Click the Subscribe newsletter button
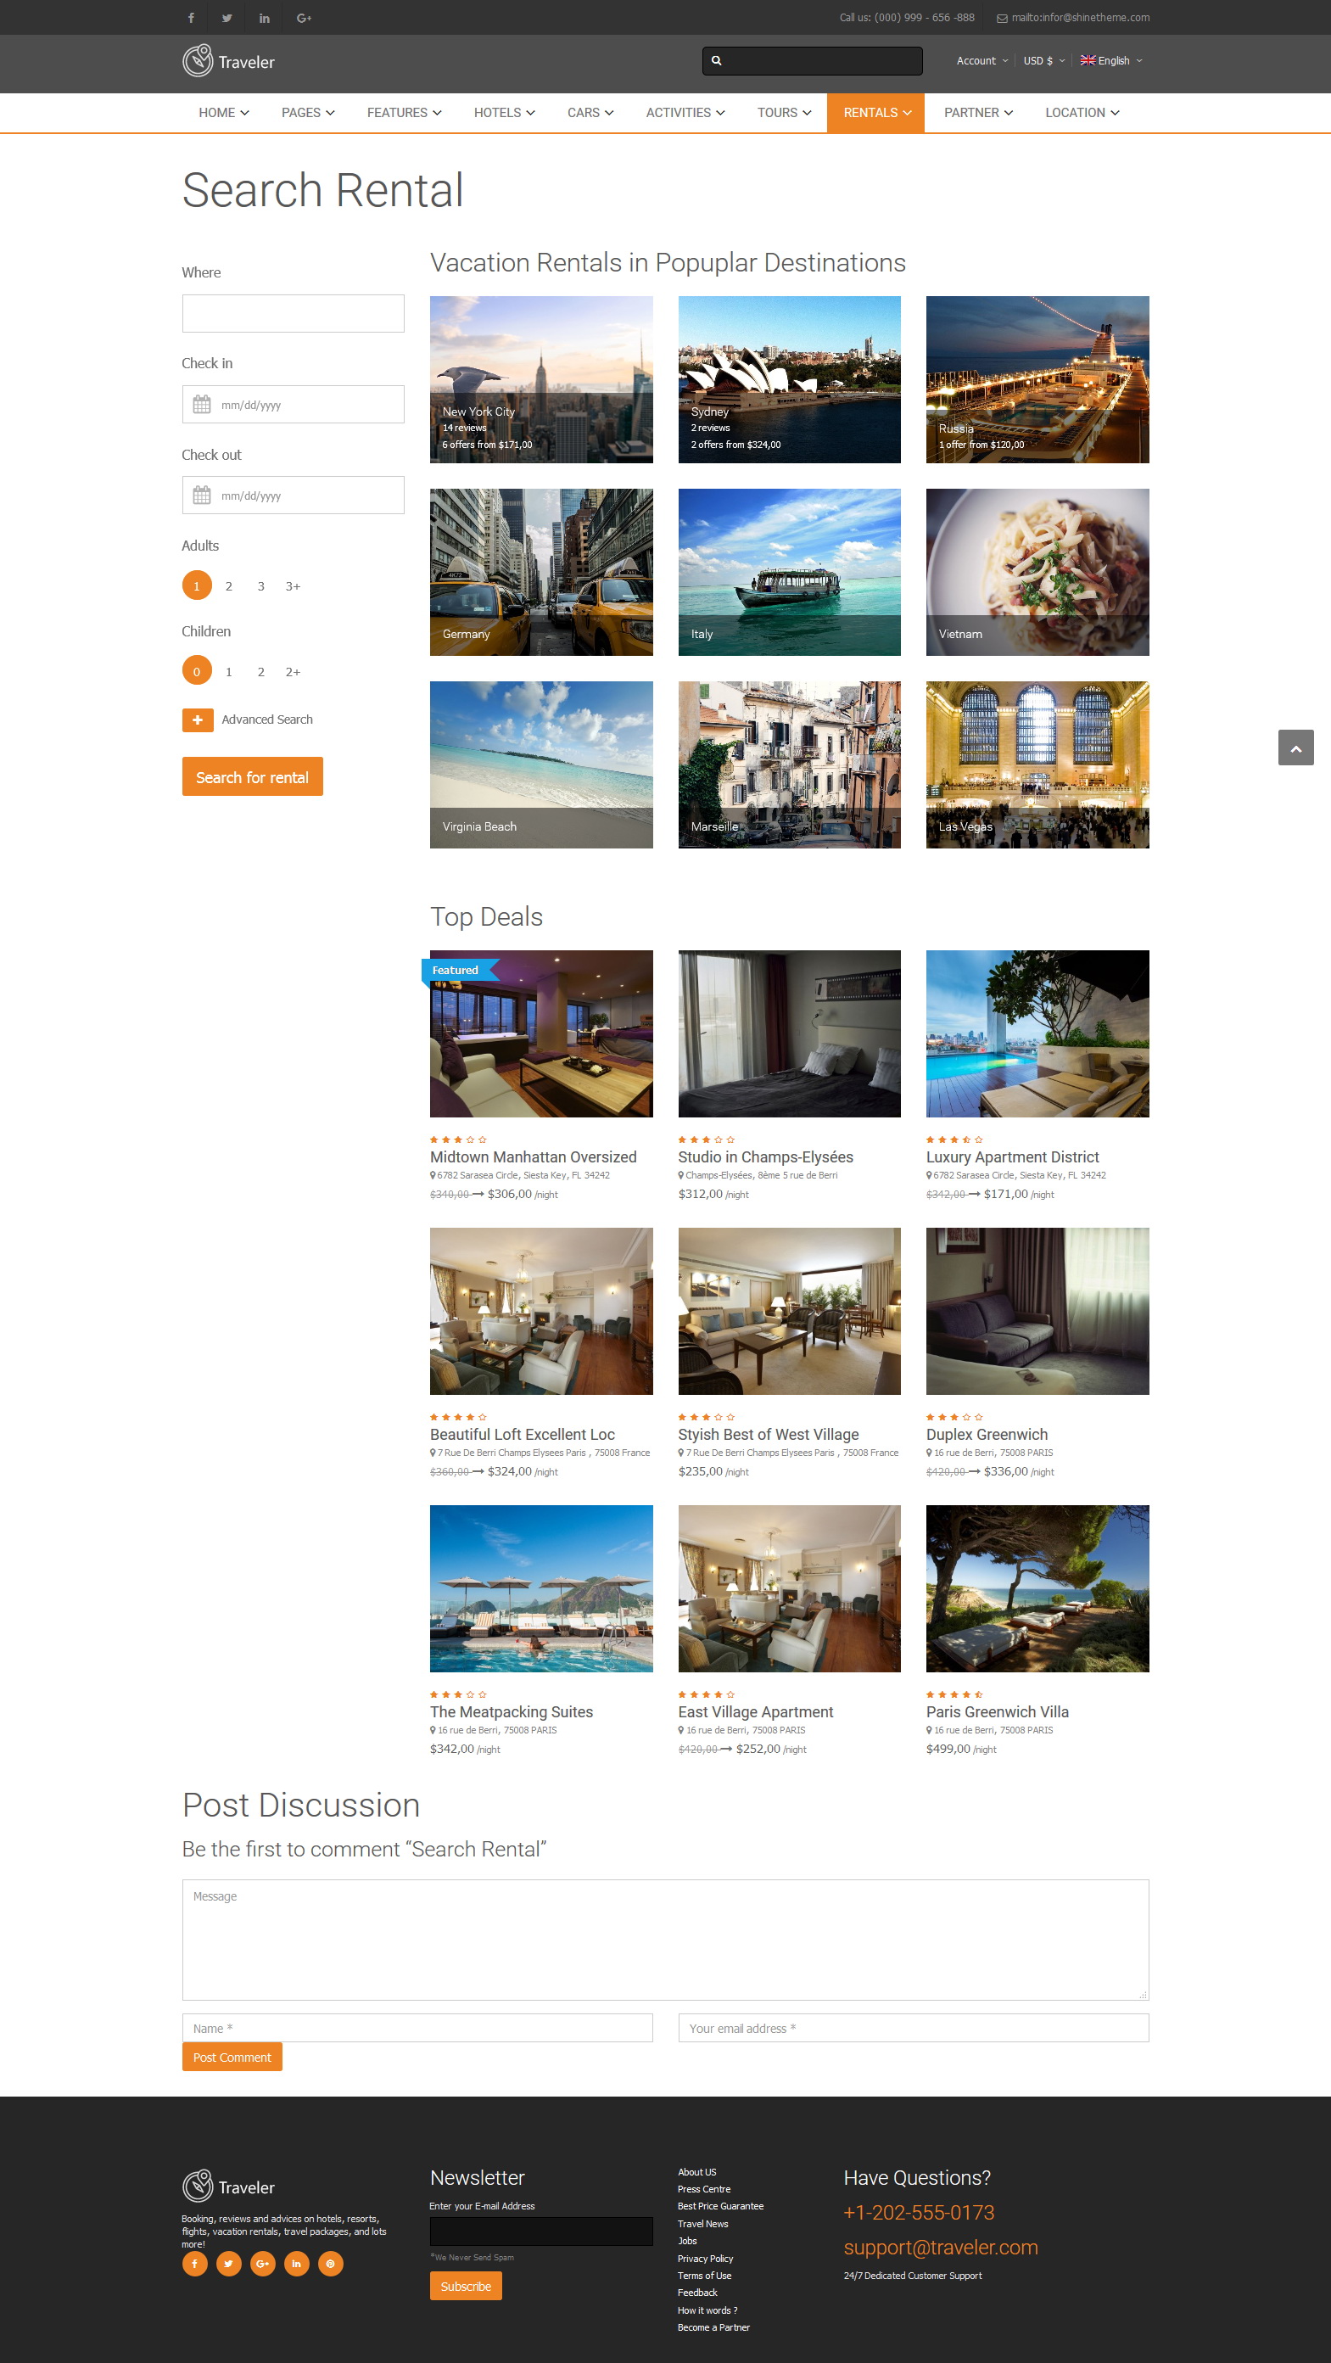 (x=465, y=2286)
